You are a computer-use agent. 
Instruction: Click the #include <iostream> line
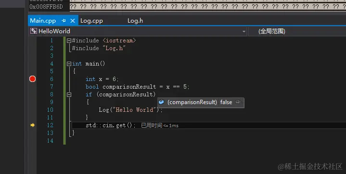pyautogui.click(x=104, y=40)
